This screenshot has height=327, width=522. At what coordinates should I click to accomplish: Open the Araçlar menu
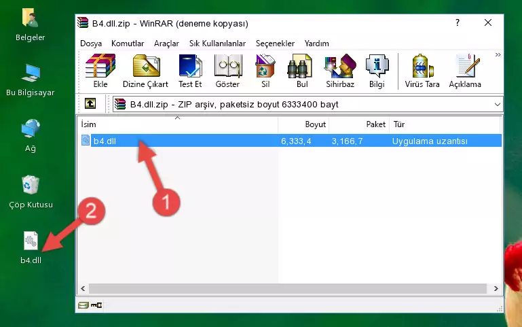pyautogui.click(x=166, y=44)
